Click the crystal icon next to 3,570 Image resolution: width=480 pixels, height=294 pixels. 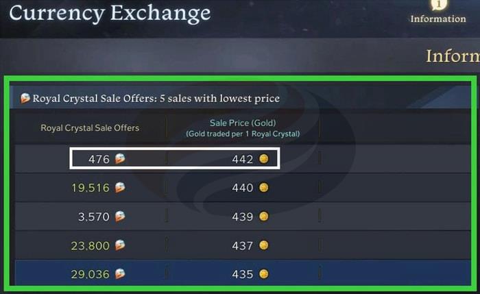[x=119, y=217]
